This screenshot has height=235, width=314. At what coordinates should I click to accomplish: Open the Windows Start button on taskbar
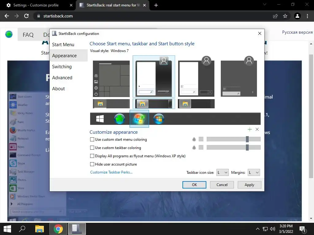(7, 229)
